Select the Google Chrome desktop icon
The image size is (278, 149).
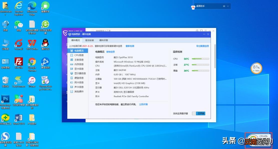pyautogui.click(x=32, y=64)
